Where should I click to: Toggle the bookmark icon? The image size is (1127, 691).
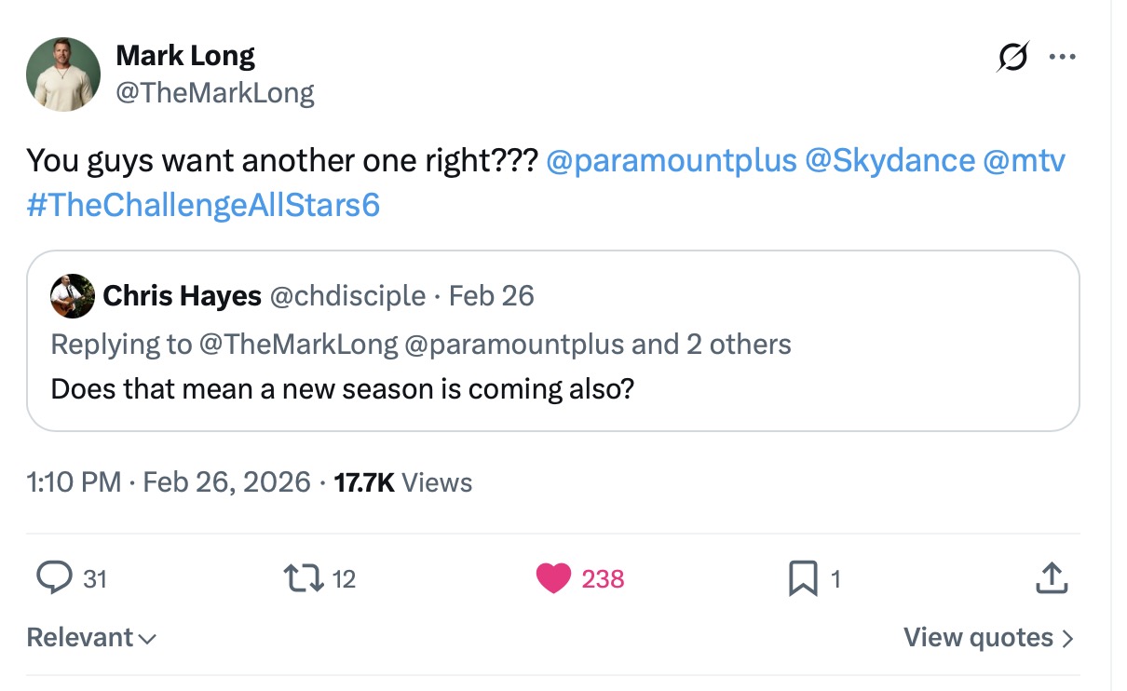802,579
